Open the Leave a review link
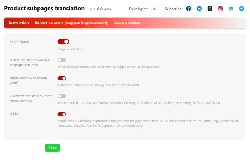Image resolution: width=250 pixels, height=160 pixels. [127, 23]
